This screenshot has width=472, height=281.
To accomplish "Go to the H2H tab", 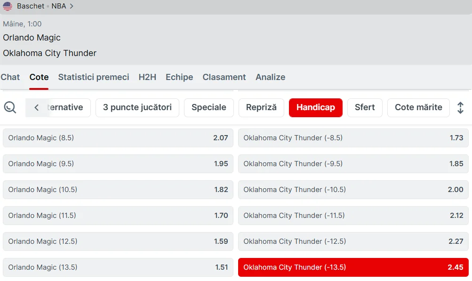I will 147,77.
